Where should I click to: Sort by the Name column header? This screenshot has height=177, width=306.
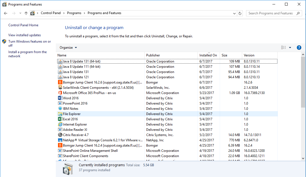coord(101,55)
